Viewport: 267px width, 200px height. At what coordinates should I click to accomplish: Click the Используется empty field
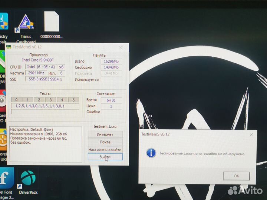click(x=111, y=79)
